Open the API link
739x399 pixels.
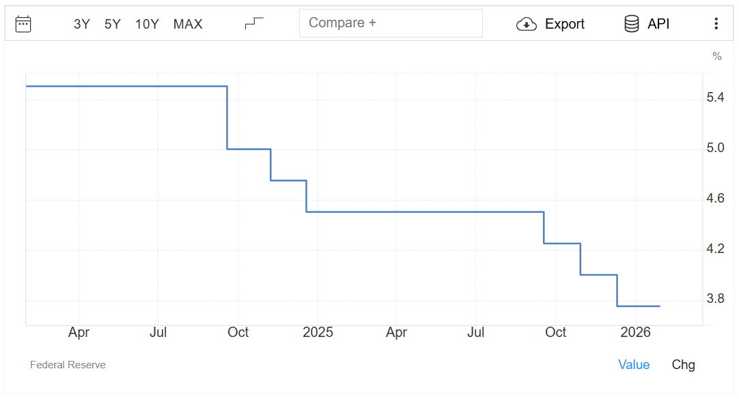click(x=658, y=24)
